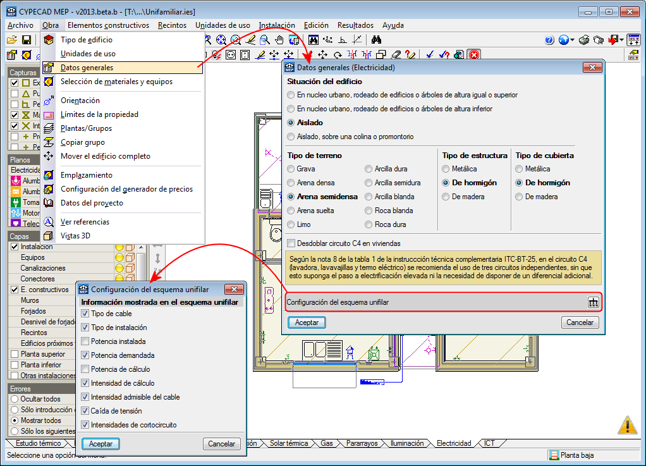
Task: Click the eraser delete tool icon
Action: (396, 54)
